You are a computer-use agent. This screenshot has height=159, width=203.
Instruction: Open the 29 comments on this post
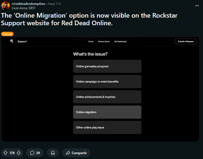(35, 153)
